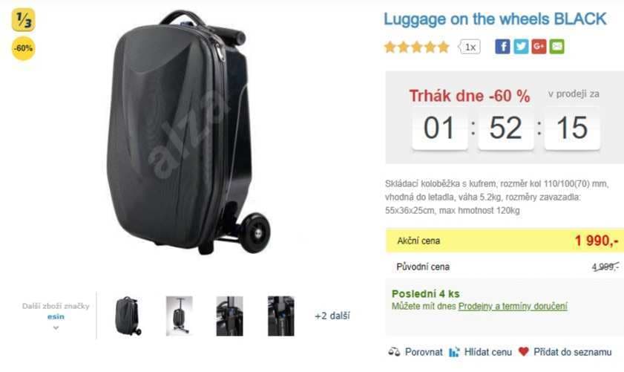The width and height of the screenshot is (624, 372).
Task: Send the product by email icon
Action: coord(556,47)
